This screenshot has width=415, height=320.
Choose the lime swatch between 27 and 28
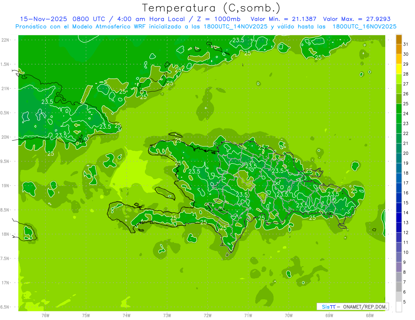(399, 79)
